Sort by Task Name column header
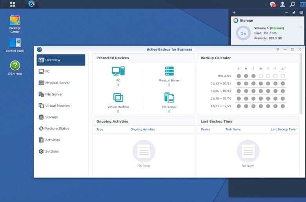The height and width of the screenshot is (202, 306). (233, 129)
